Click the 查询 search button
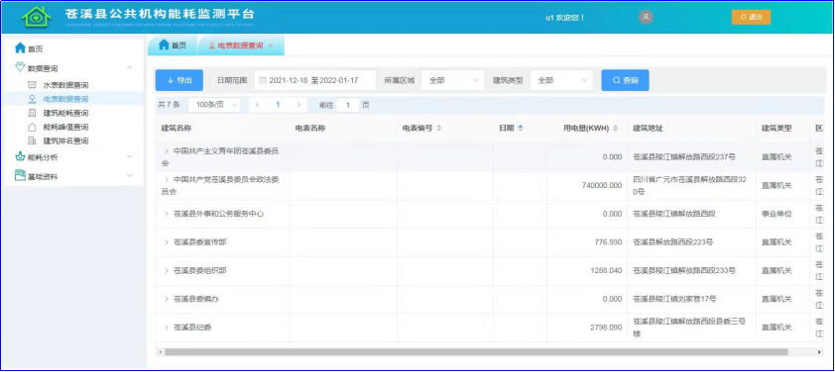Screen dimensions: 835x372 [x=625, y=80]
